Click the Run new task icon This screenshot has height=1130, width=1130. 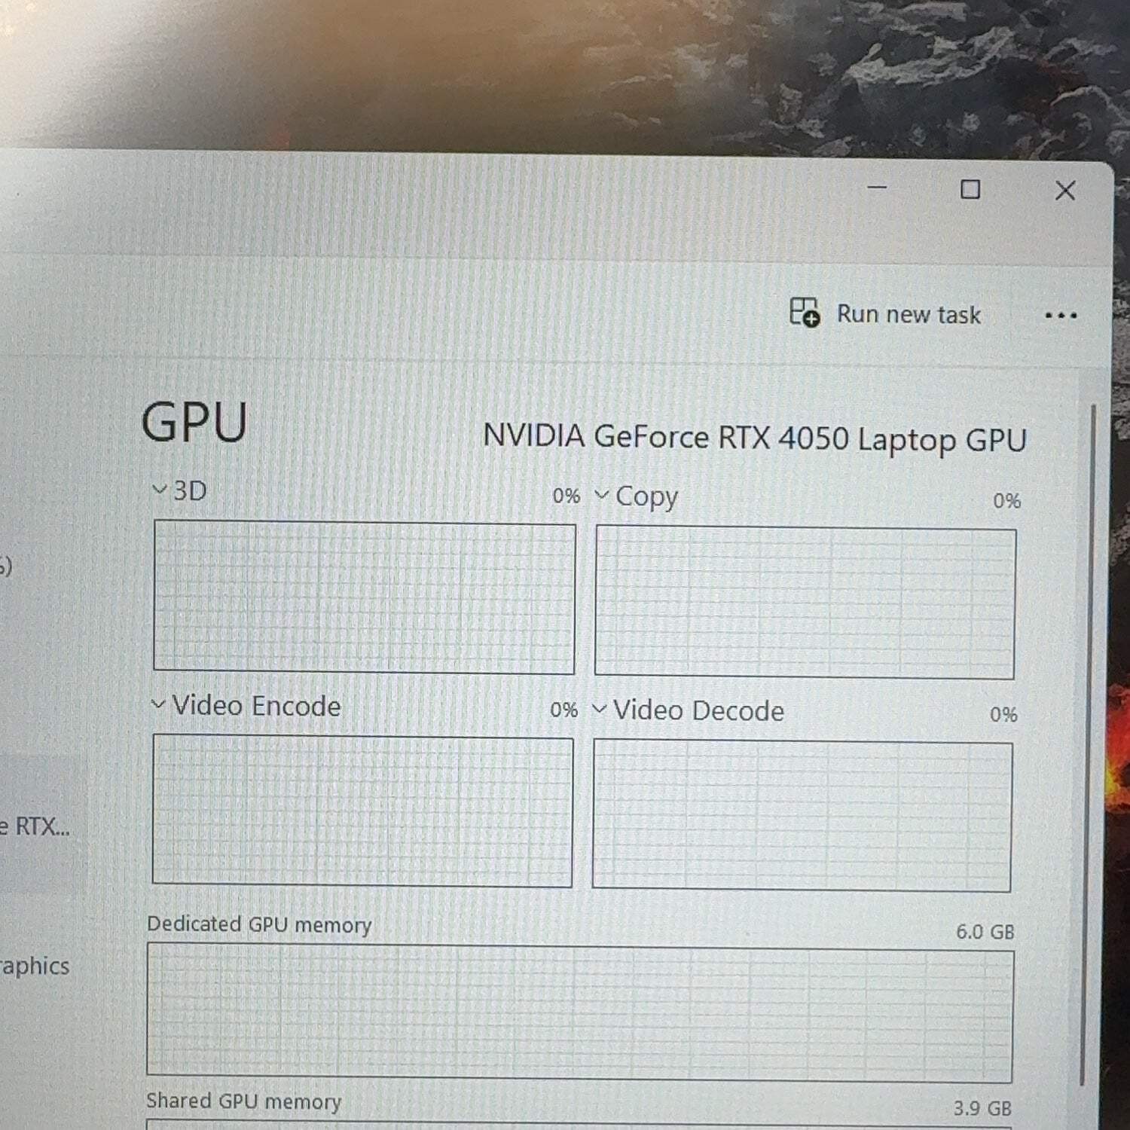tap(805, 312)
